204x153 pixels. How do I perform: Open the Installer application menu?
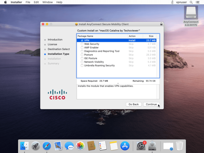point(16,2)
